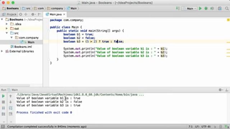Rerun Main from the Run panel play icon

pyautogui.click(x=3, y=96)
